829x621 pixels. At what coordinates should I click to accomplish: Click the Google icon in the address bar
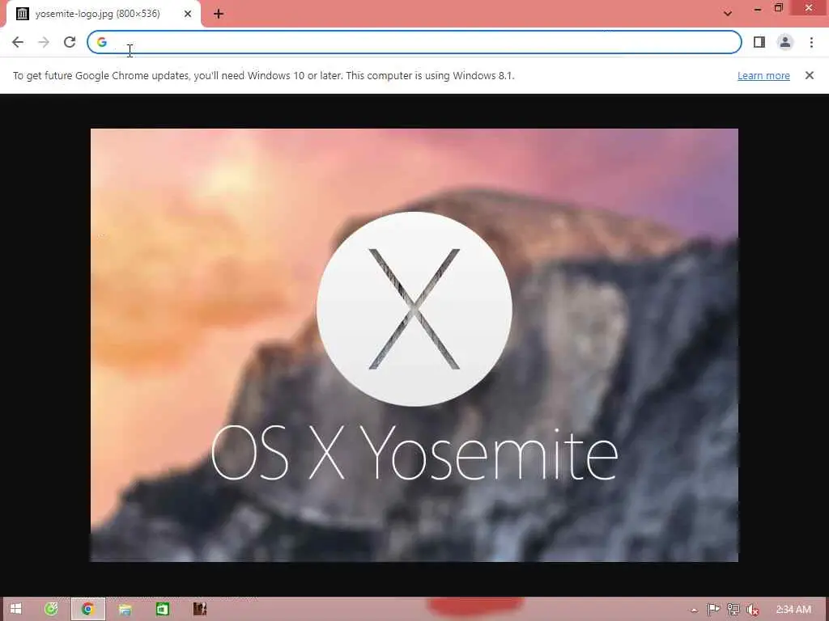coord(102,42)
